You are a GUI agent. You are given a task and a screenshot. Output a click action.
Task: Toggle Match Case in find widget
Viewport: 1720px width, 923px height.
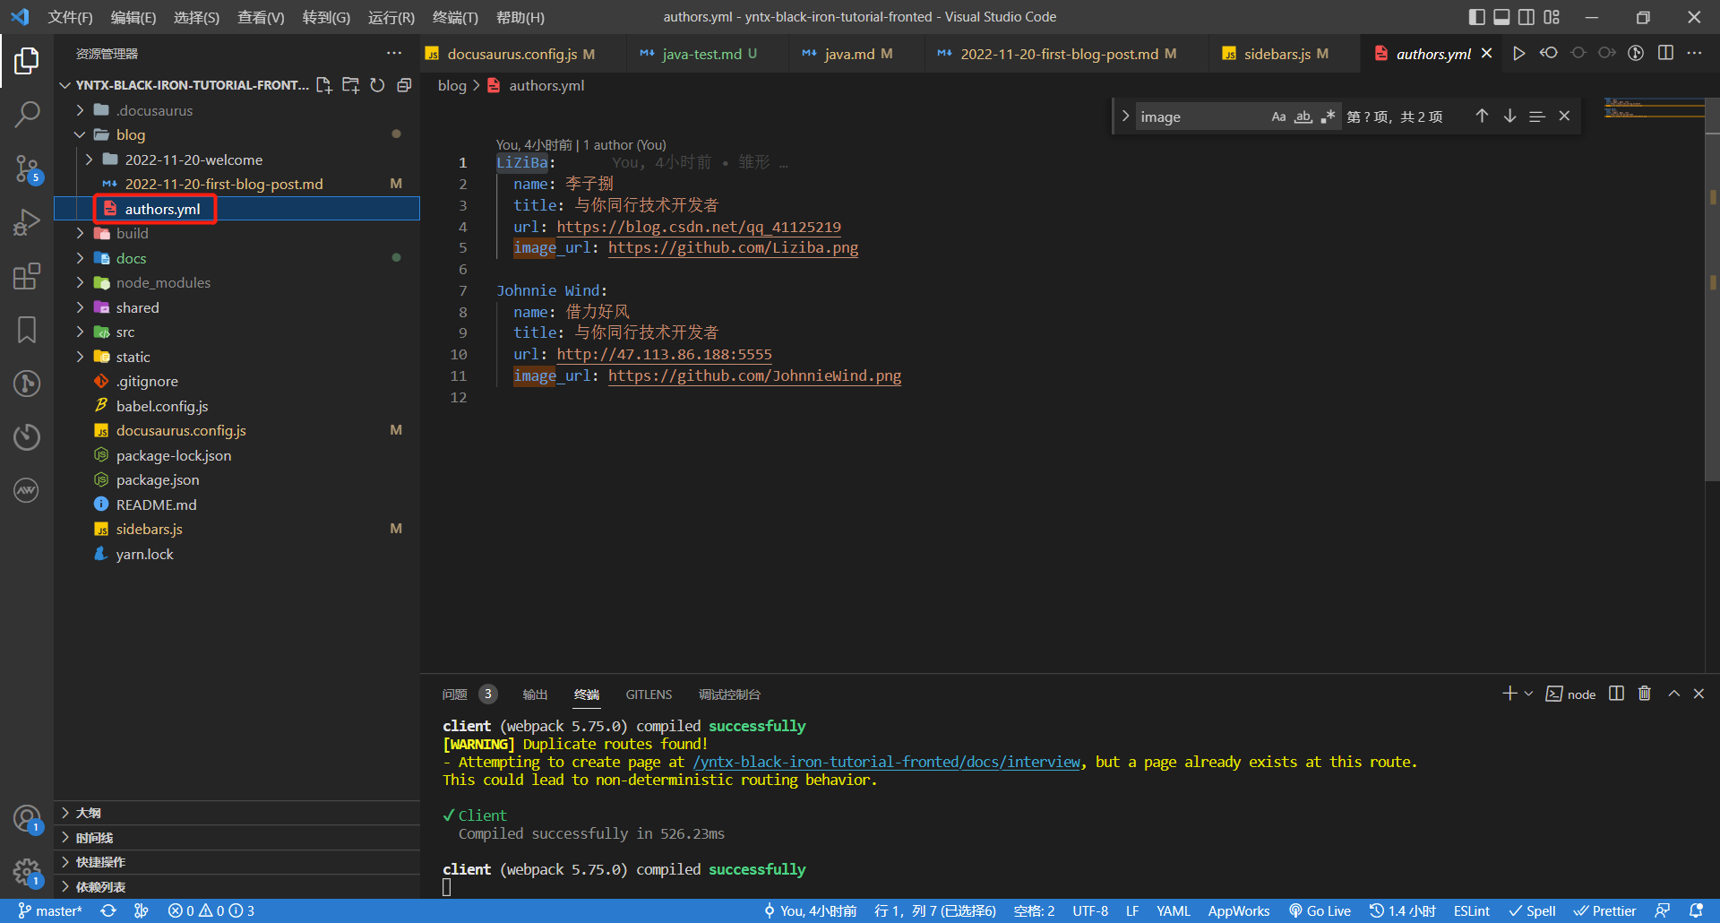tap(1278, 116)
